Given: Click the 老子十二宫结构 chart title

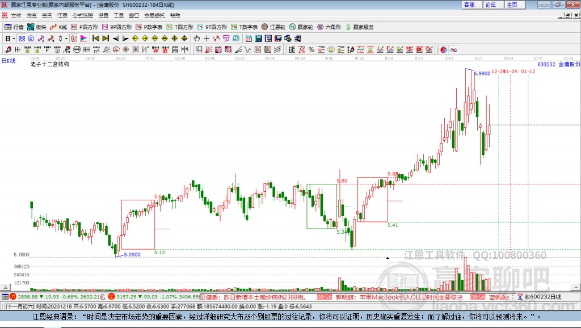Looking at the screenshot, I should [x=50, y=64].
